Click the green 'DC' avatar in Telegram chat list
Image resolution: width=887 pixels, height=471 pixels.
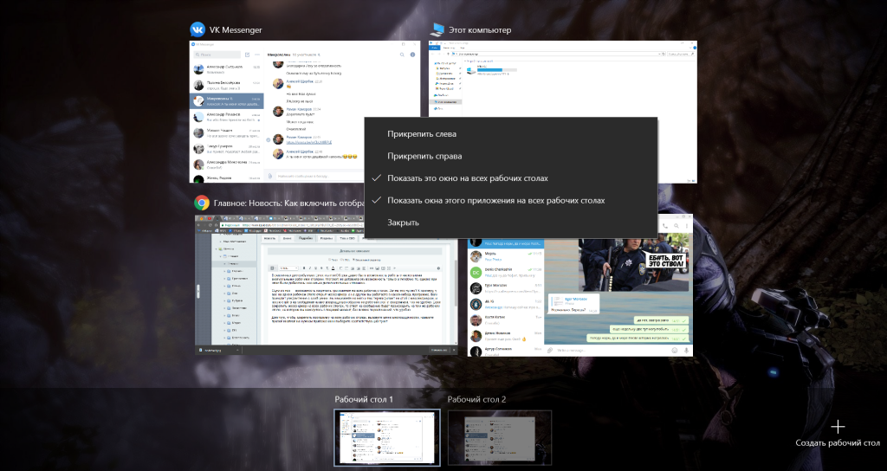pyautogui.click(x=476, y=272)
